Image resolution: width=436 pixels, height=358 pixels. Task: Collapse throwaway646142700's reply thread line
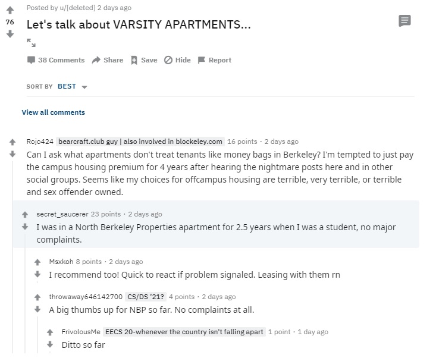pos(37,335)
